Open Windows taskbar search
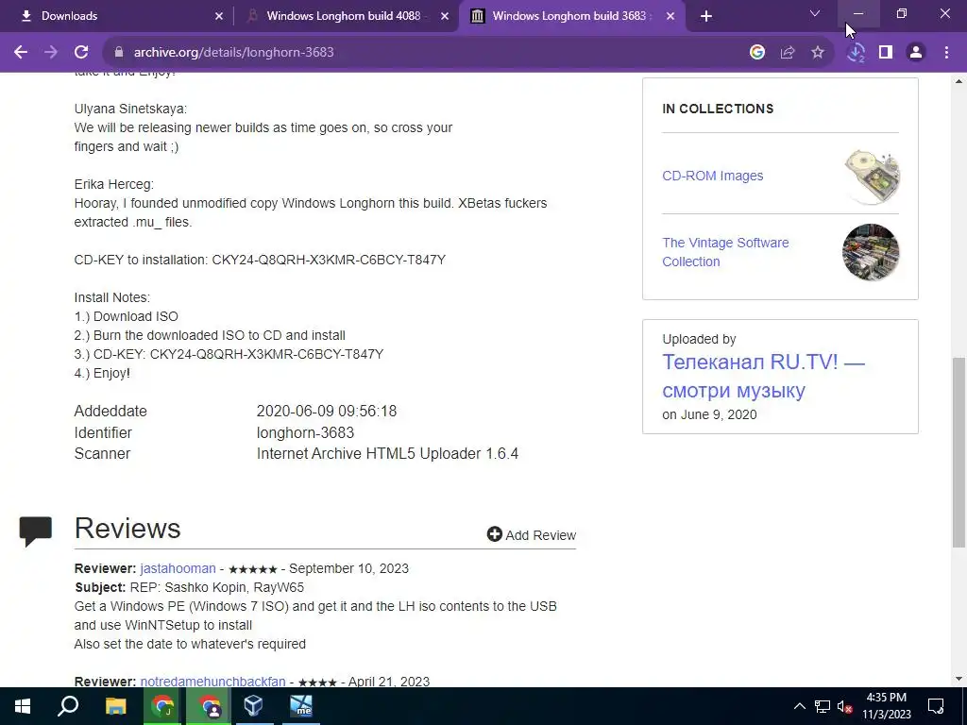Screen dimensions: 967x725 [68, 706]
